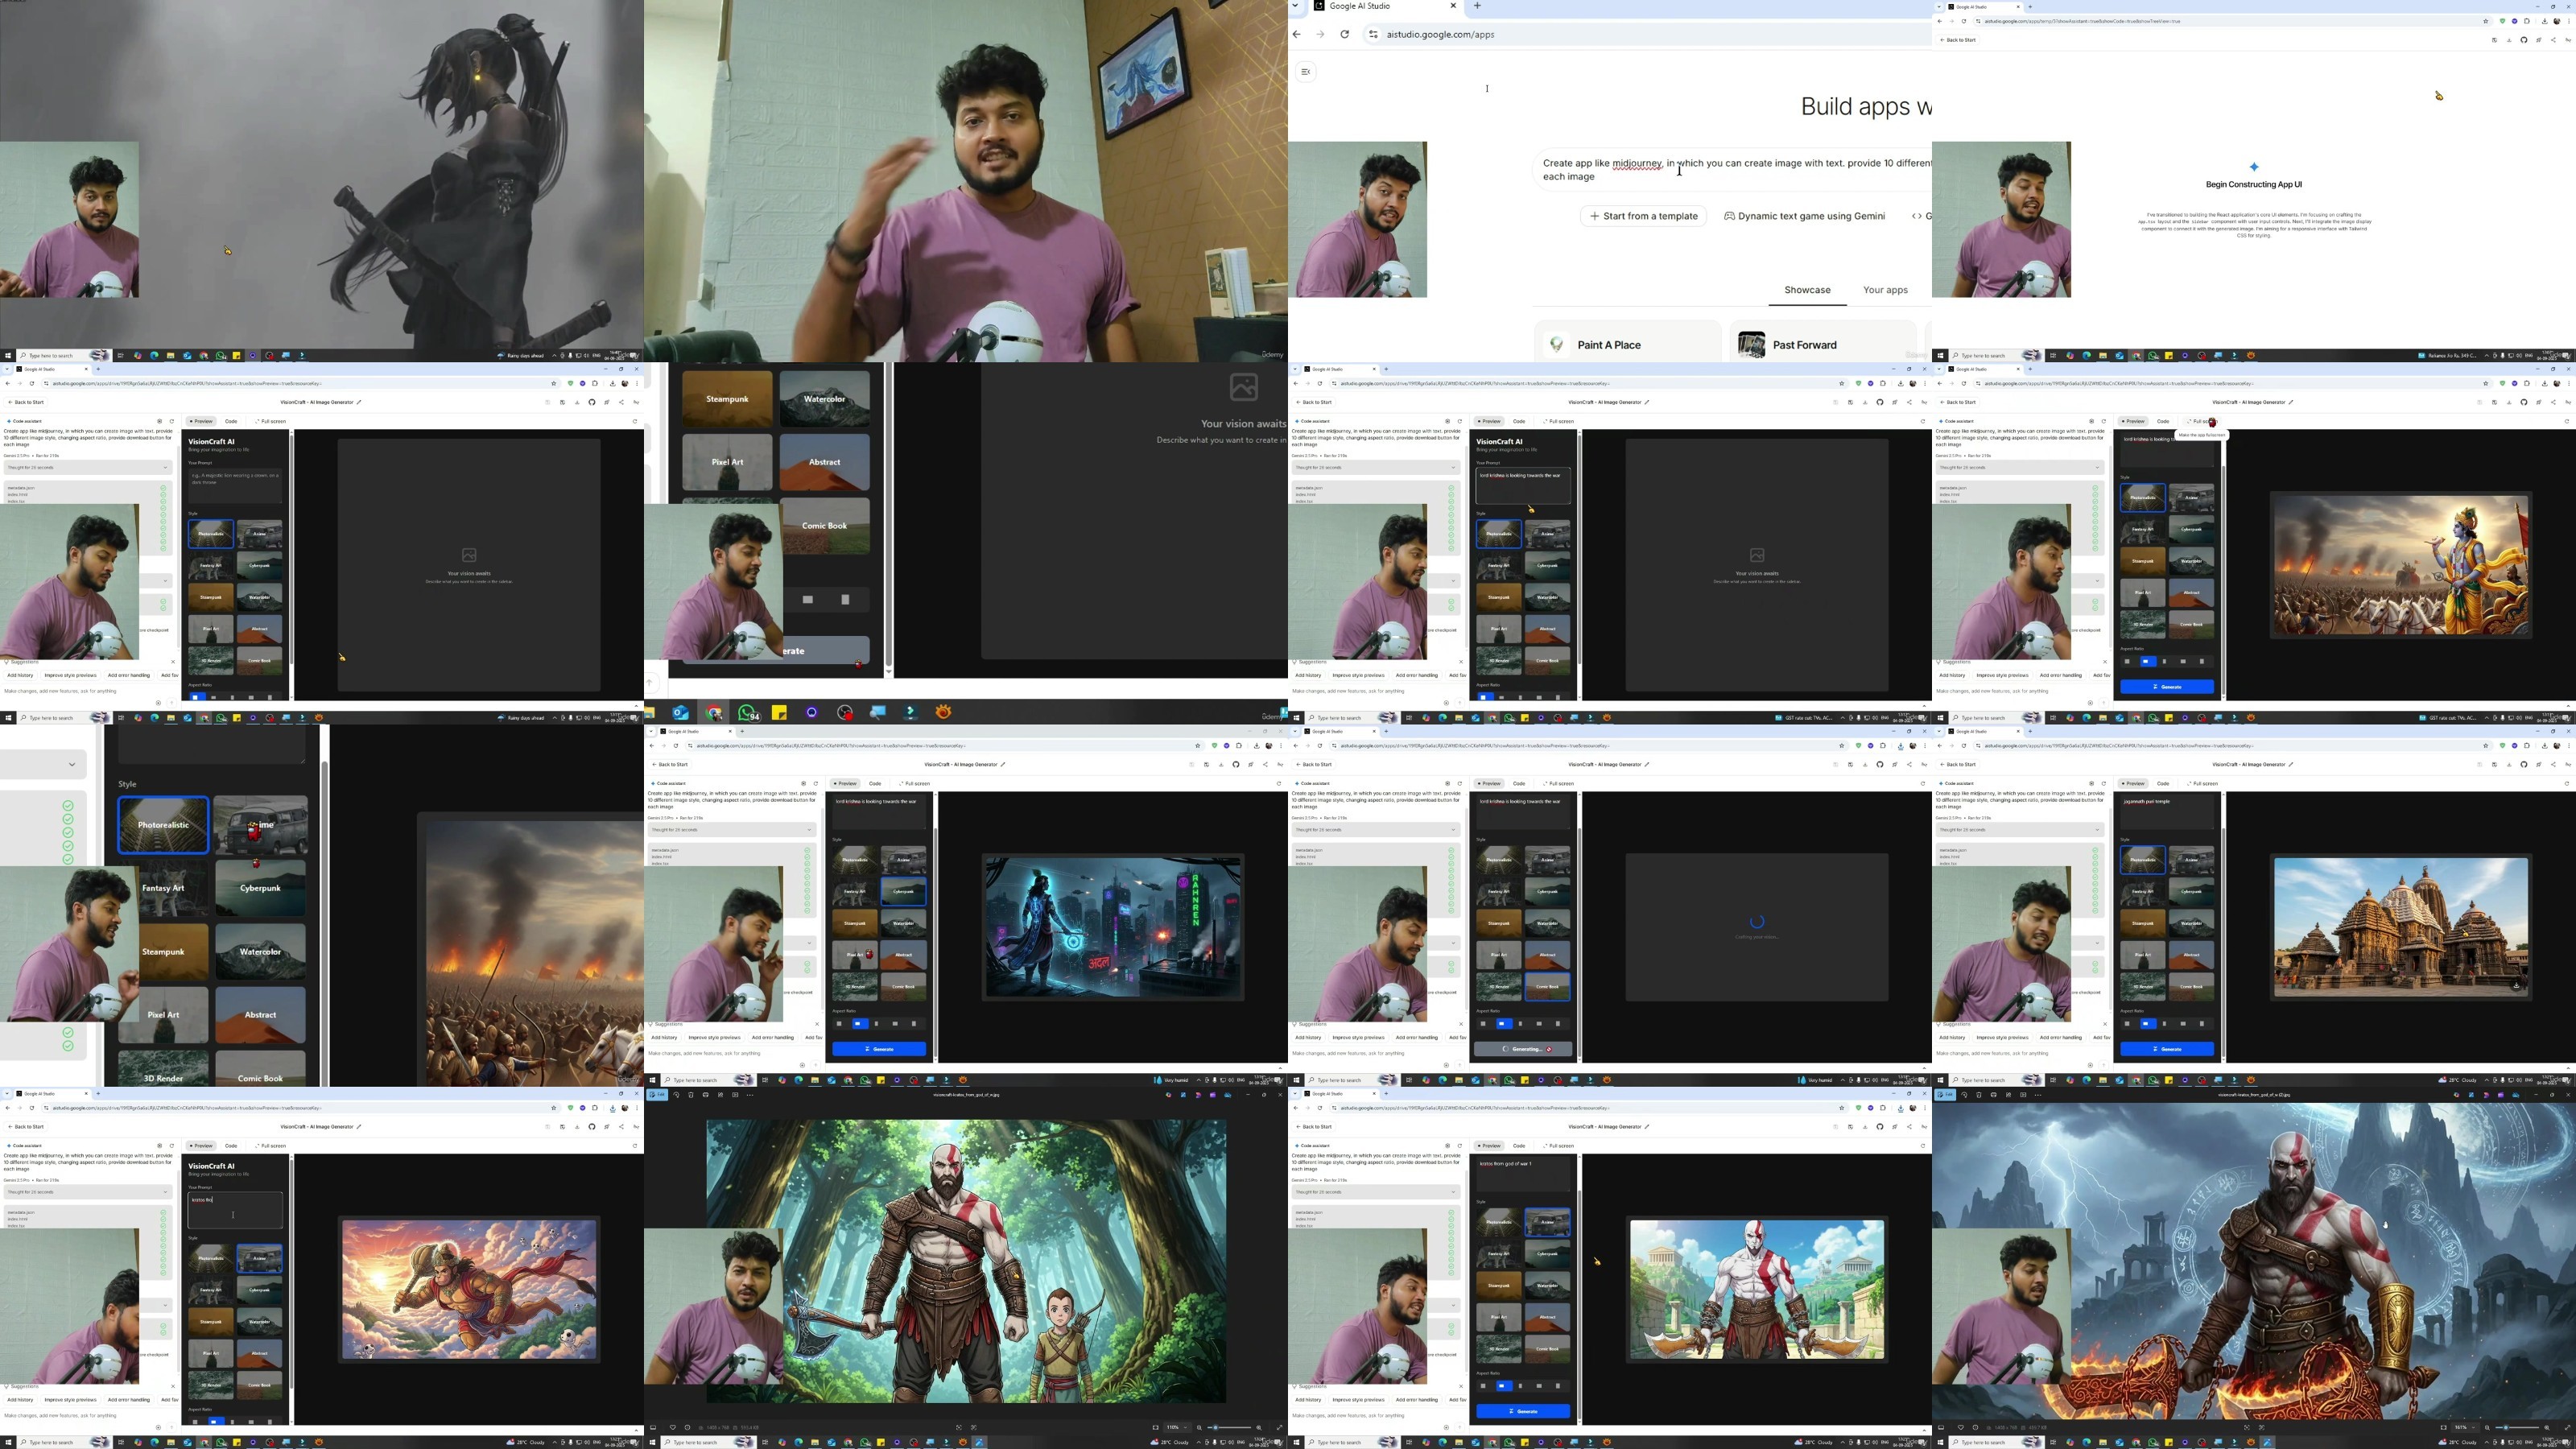Image resolution: width=2576 pixels, height=1449 pixels.
Task: Select enlarged Photorealistic style beside battlefield image
Action: click(x=163, y=825)
